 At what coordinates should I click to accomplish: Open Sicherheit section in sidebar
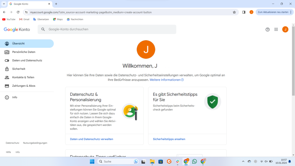point(19,69)
